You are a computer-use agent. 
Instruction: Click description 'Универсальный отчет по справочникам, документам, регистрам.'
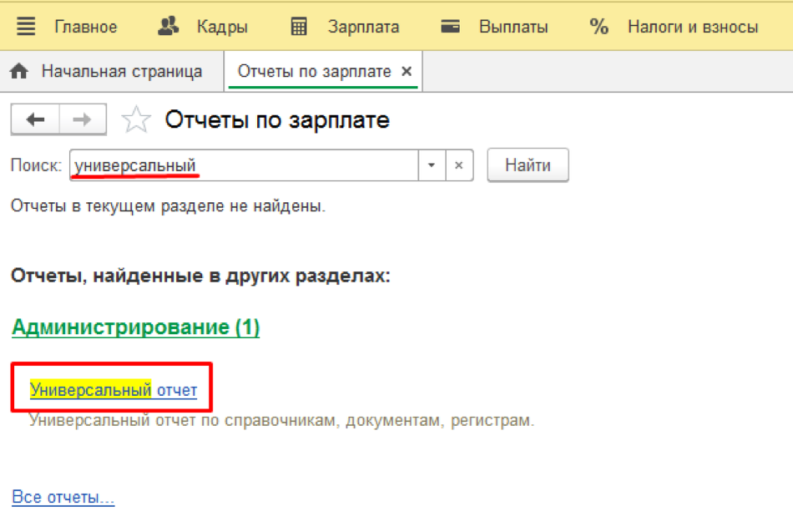(x=281, y=420)
